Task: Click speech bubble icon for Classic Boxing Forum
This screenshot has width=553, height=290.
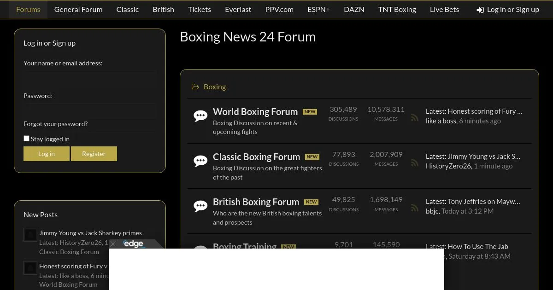Action: coord(200,161)
